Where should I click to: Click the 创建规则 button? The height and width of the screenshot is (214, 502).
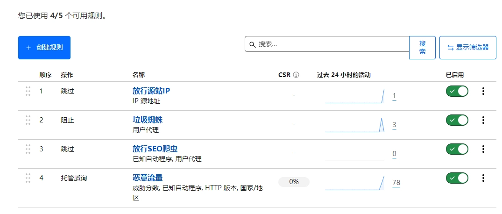tap(44, 48)
